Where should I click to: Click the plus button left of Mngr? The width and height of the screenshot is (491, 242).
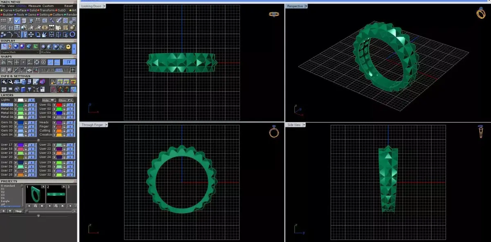(4, 211)
